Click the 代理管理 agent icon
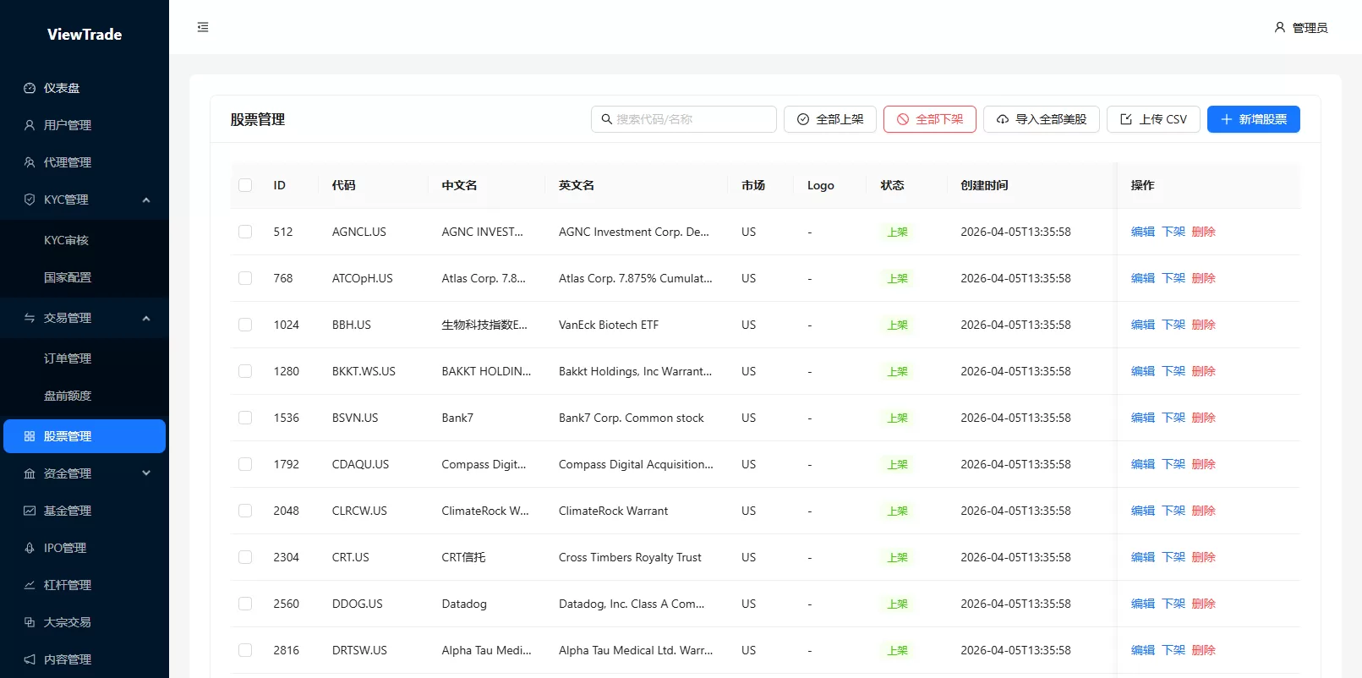The height and width of the screenshot is (678, 1362). click(x=30, y=162)
